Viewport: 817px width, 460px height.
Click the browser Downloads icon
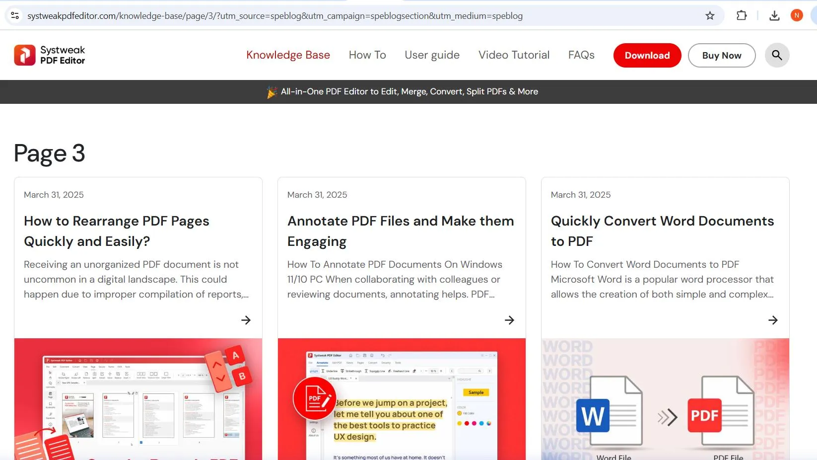tap(774, 15)
